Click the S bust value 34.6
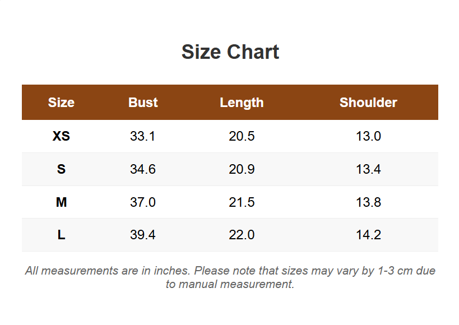 click(142, 169)
